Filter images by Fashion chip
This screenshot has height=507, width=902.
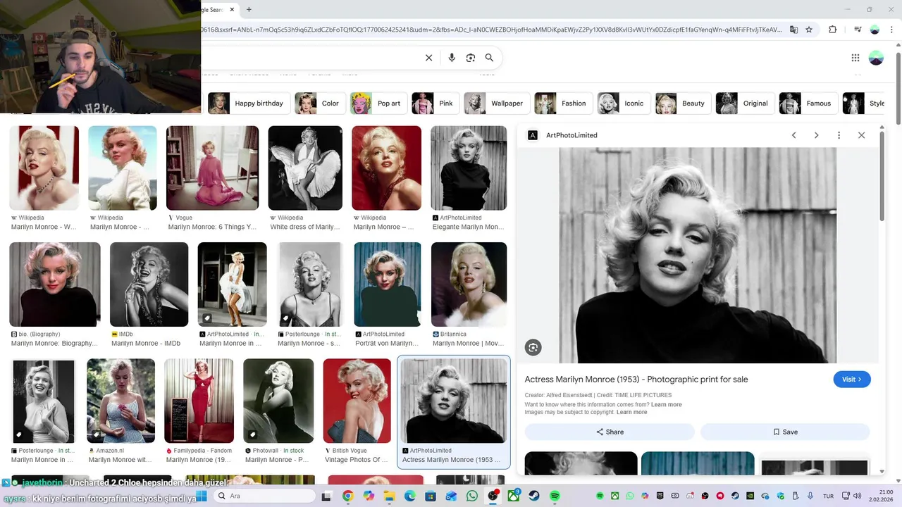(564, 104)
